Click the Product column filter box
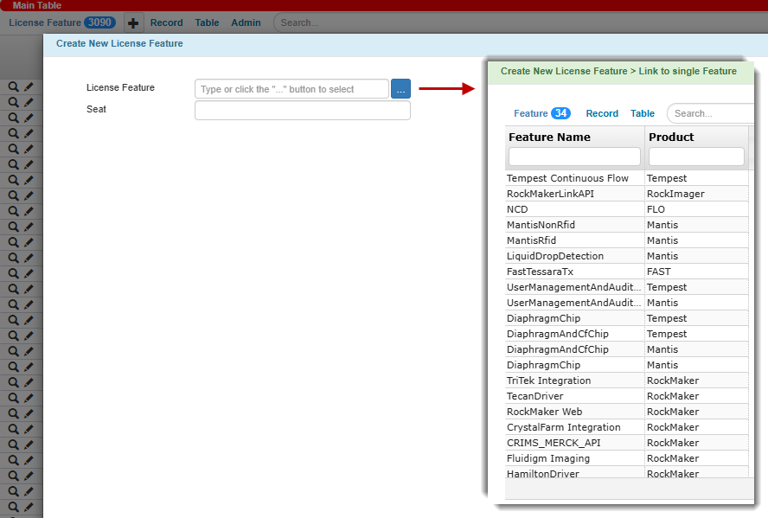The image size is (768, 518). [696, 157]
